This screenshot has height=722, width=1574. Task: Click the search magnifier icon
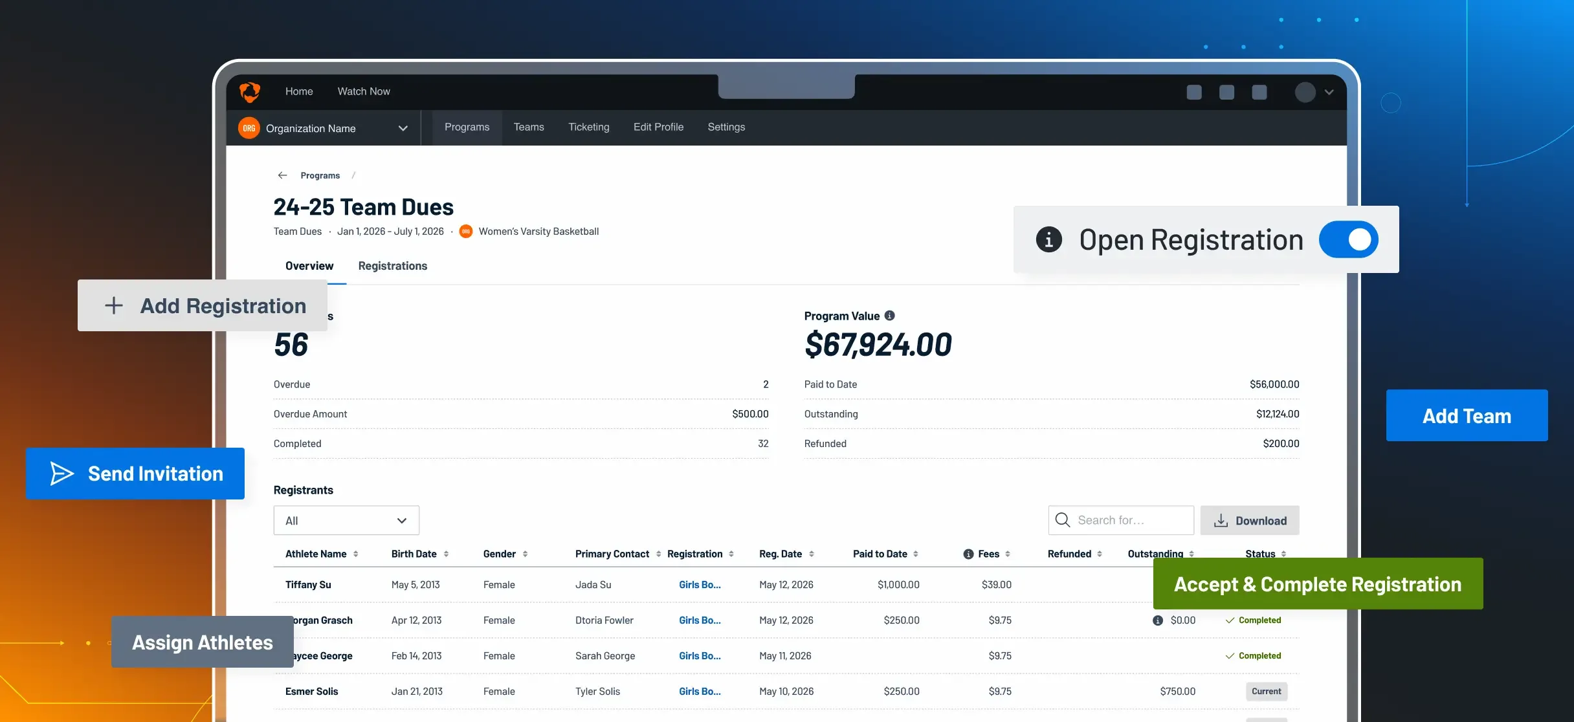[x=1063, y=520]
